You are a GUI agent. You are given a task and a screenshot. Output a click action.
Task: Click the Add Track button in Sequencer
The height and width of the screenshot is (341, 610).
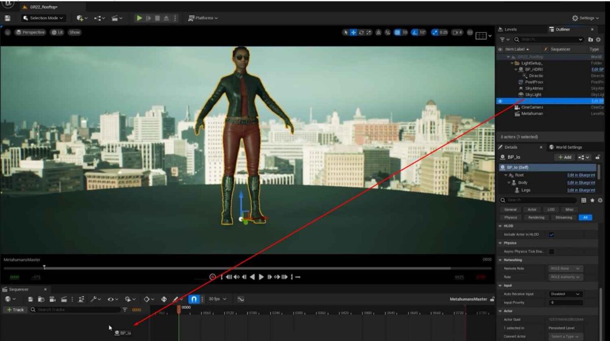(15, 310)
